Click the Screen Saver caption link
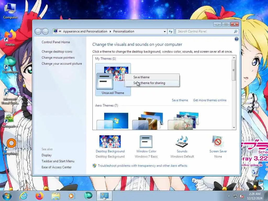 point(218,151)
